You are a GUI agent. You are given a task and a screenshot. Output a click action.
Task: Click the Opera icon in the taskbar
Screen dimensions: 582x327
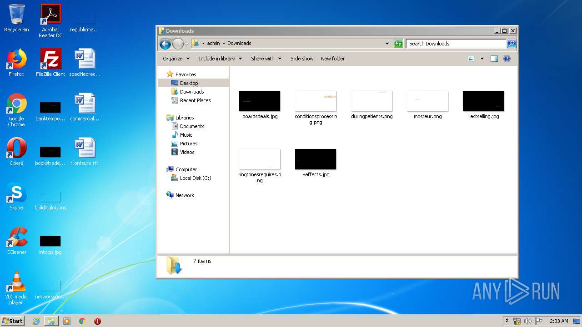(x=97, y=321)
